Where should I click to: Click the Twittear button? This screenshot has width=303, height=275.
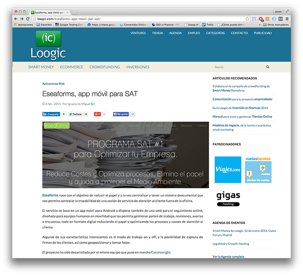[x=75, y=114]
